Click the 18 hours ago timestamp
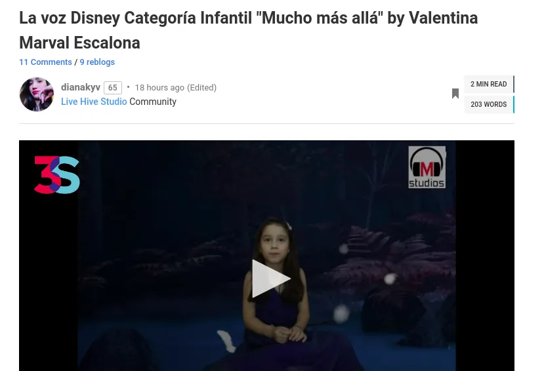Viewport: 544px width, 371px height. coord(159,88)
